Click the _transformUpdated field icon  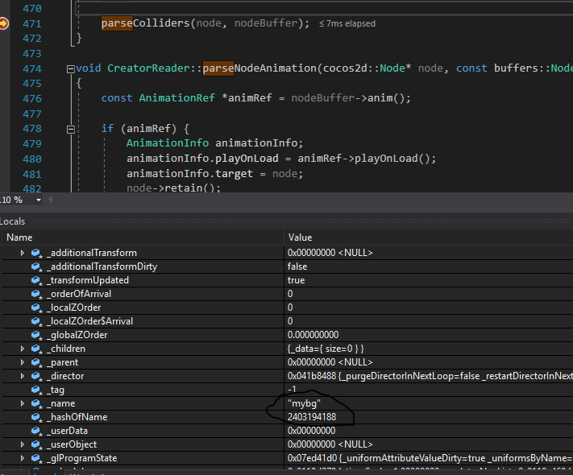[37, 280]
